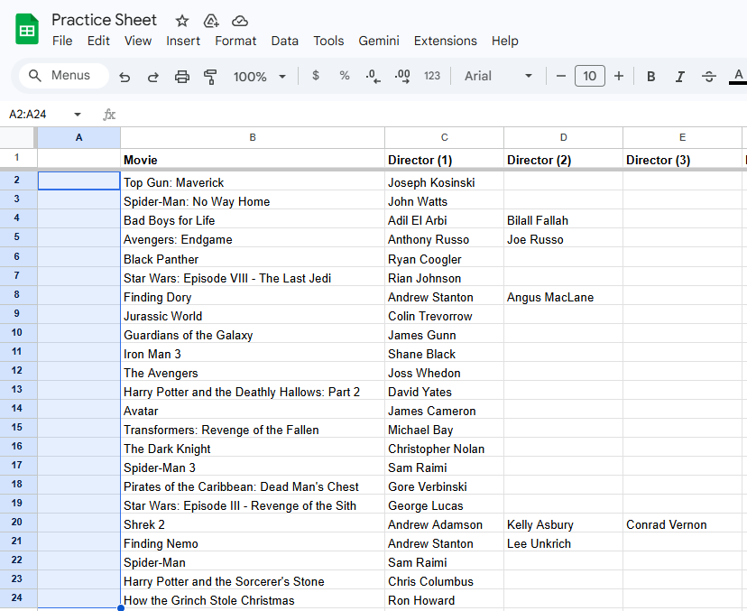
Task: Click the A2:A24 name box
Action: (28, 115)
